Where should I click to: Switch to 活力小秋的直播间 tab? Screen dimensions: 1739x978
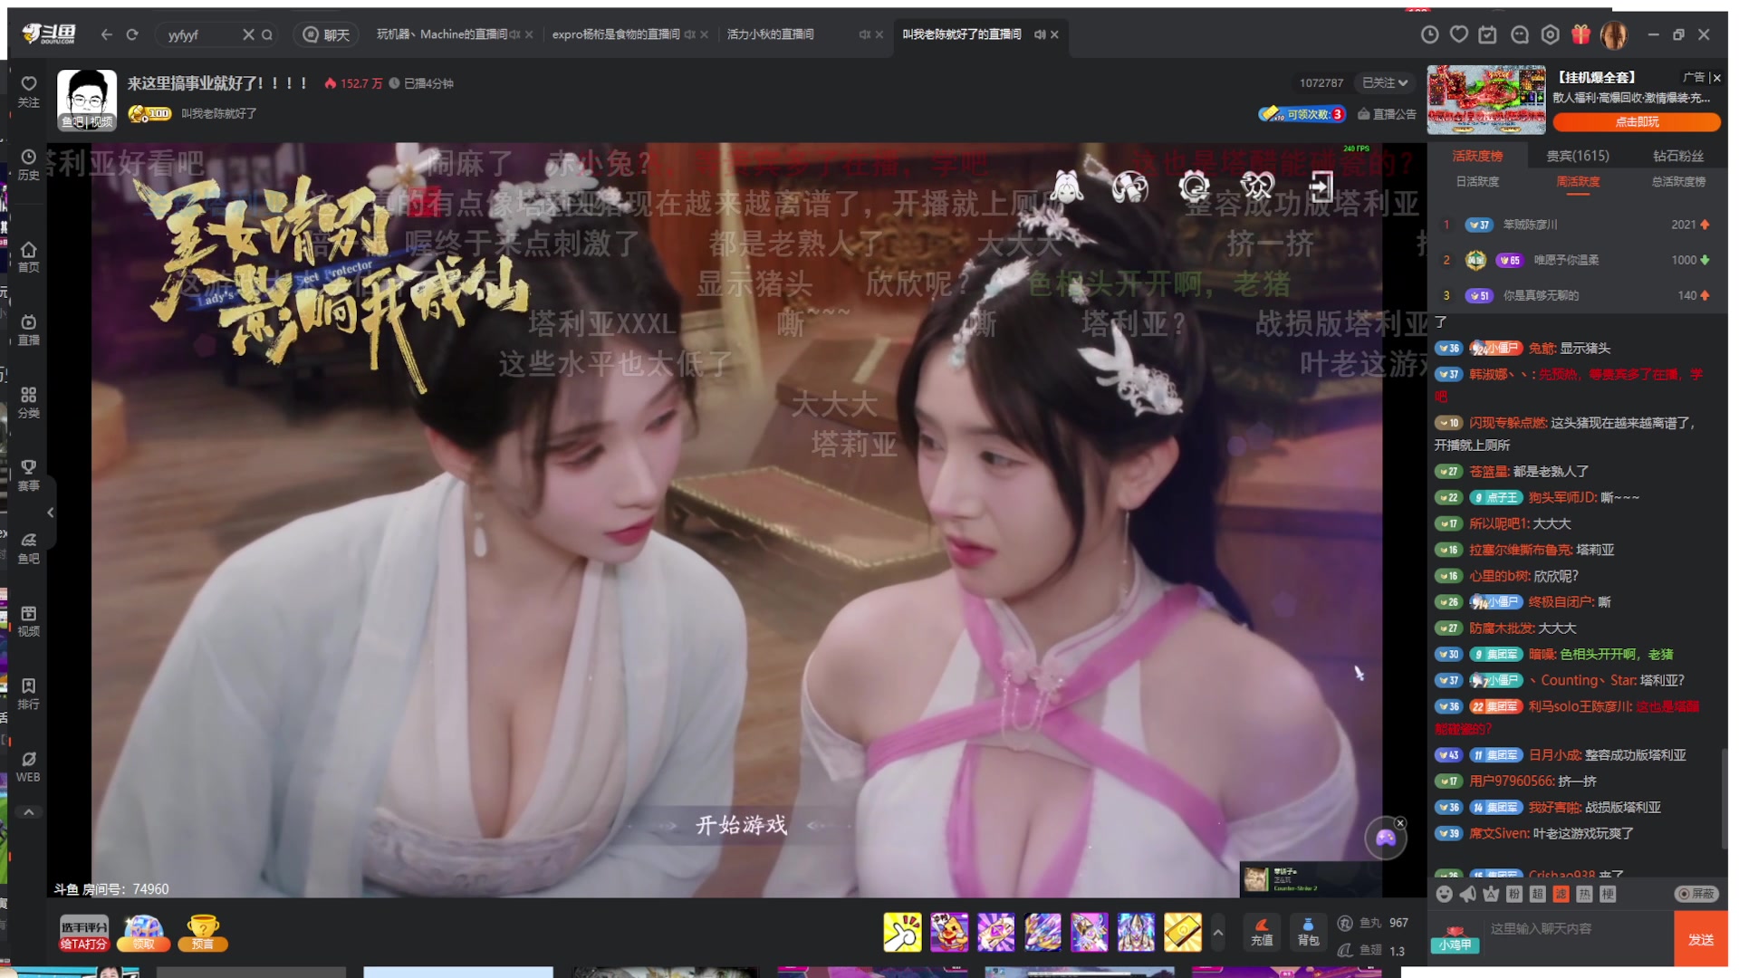[770, 34]
